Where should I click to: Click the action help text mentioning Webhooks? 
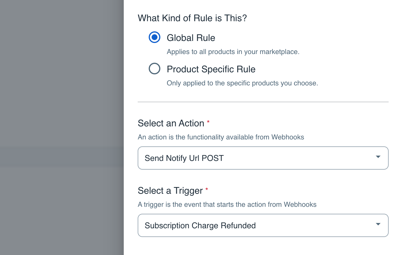point(221,137)
